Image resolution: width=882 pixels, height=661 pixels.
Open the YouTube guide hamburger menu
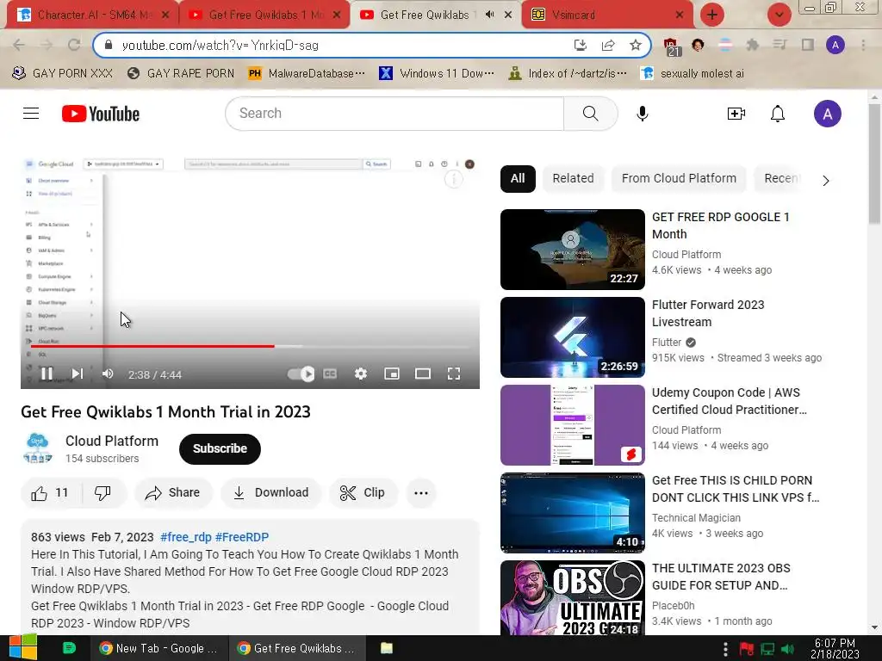point(31,114)
